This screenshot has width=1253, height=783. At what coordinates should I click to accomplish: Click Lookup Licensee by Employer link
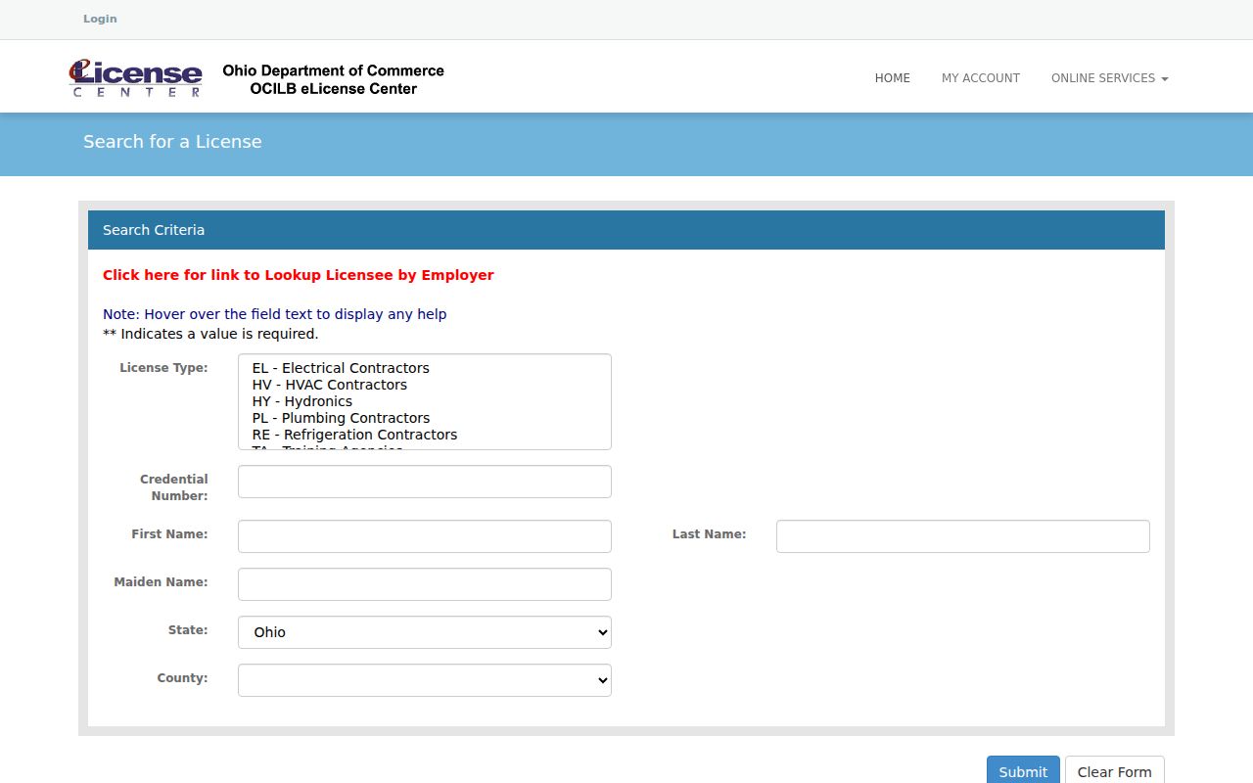pos(299,275)
